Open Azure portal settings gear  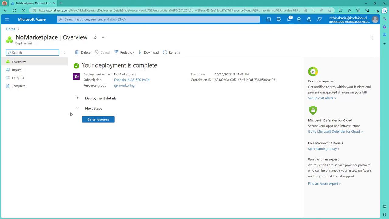point(299,19)
